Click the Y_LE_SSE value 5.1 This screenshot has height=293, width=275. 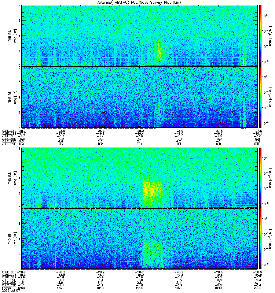pos(139,141)
